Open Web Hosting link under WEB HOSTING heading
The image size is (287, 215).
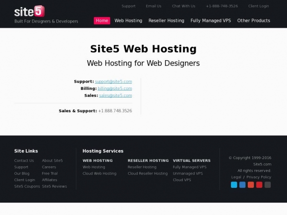94,167
